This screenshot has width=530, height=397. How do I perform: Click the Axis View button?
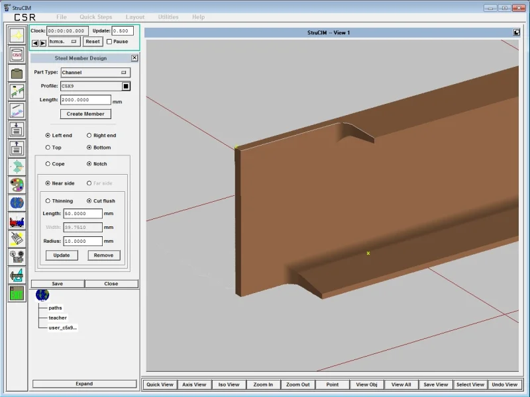tap(194, 384)
